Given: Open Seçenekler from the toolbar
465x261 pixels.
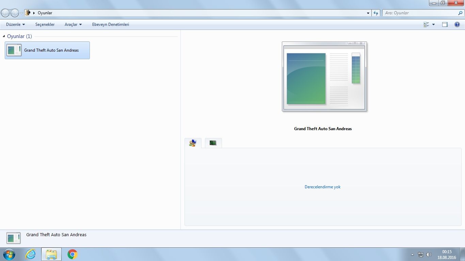Looking at the screenshot, I should [x=45, y=24].
